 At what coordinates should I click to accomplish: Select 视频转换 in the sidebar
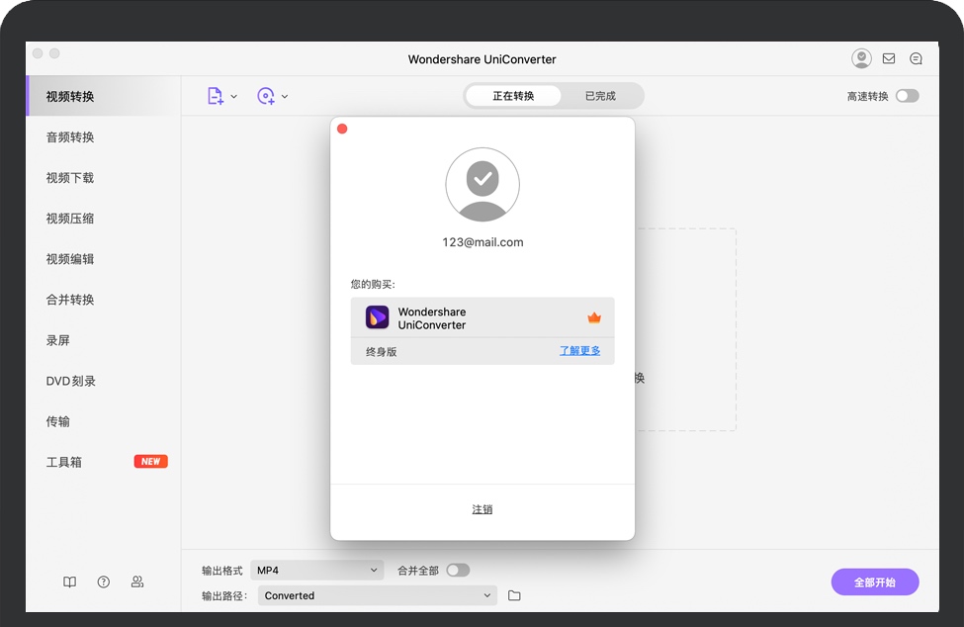[103, 96]
